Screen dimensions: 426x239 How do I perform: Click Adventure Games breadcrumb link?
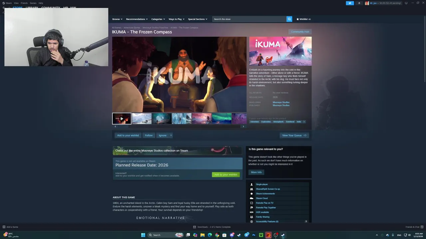point(132,28)
